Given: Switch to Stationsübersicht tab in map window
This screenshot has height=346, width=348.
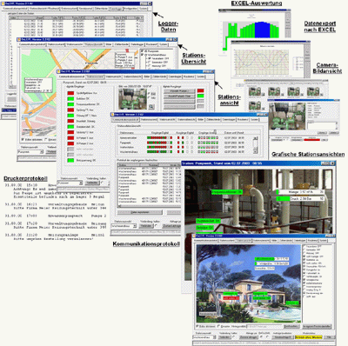Looking at the screenshot, I should tap(94, 44).
